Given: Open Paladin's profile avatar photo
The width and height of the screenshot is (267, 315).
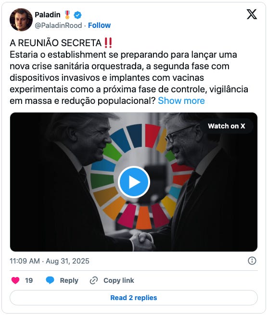Looking at the screenshot, I should [21, 20].
